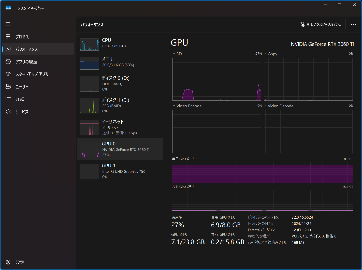This screenshot has width=362, height=270.
Task: Open the Copy engine graph dropdown
Action: pyautogui.click(x=270, y=54)
